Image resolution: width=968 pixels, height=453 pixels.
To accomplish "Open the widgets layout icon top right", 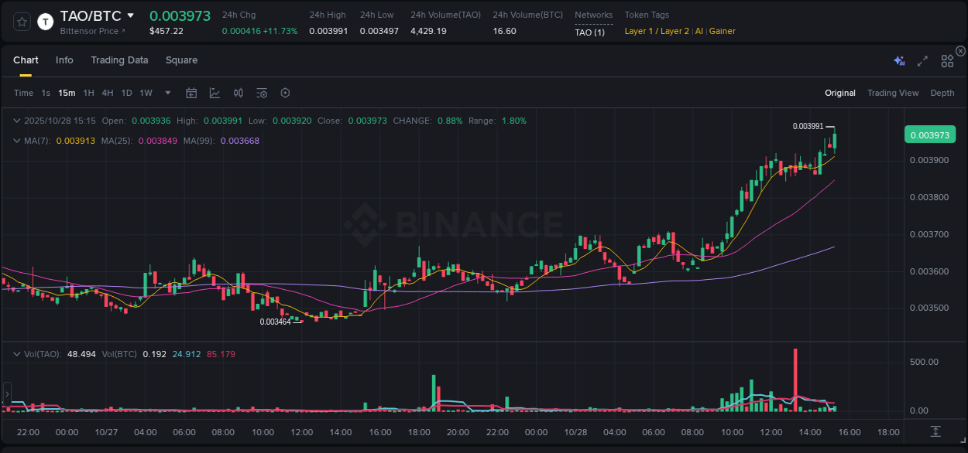I will pyautogui.click(x=946, y=61).
